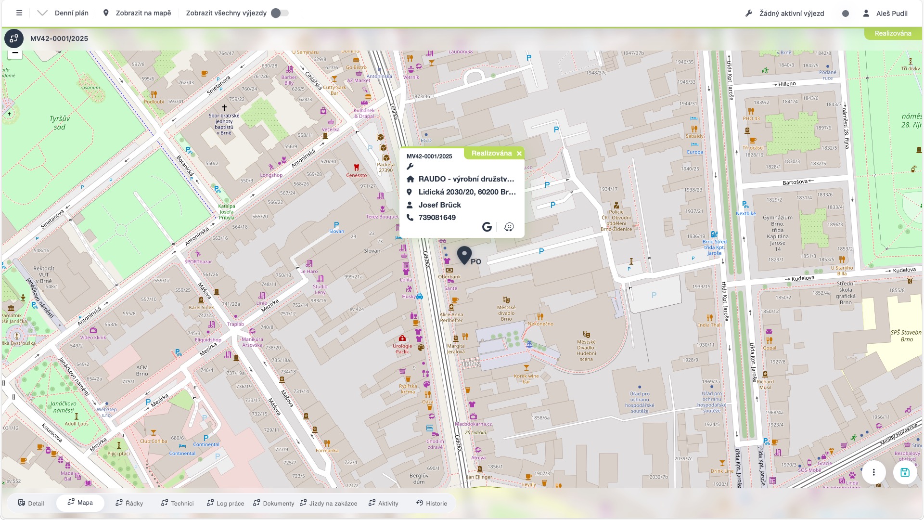Click phone number 739081649 in popup

(437, 218)
